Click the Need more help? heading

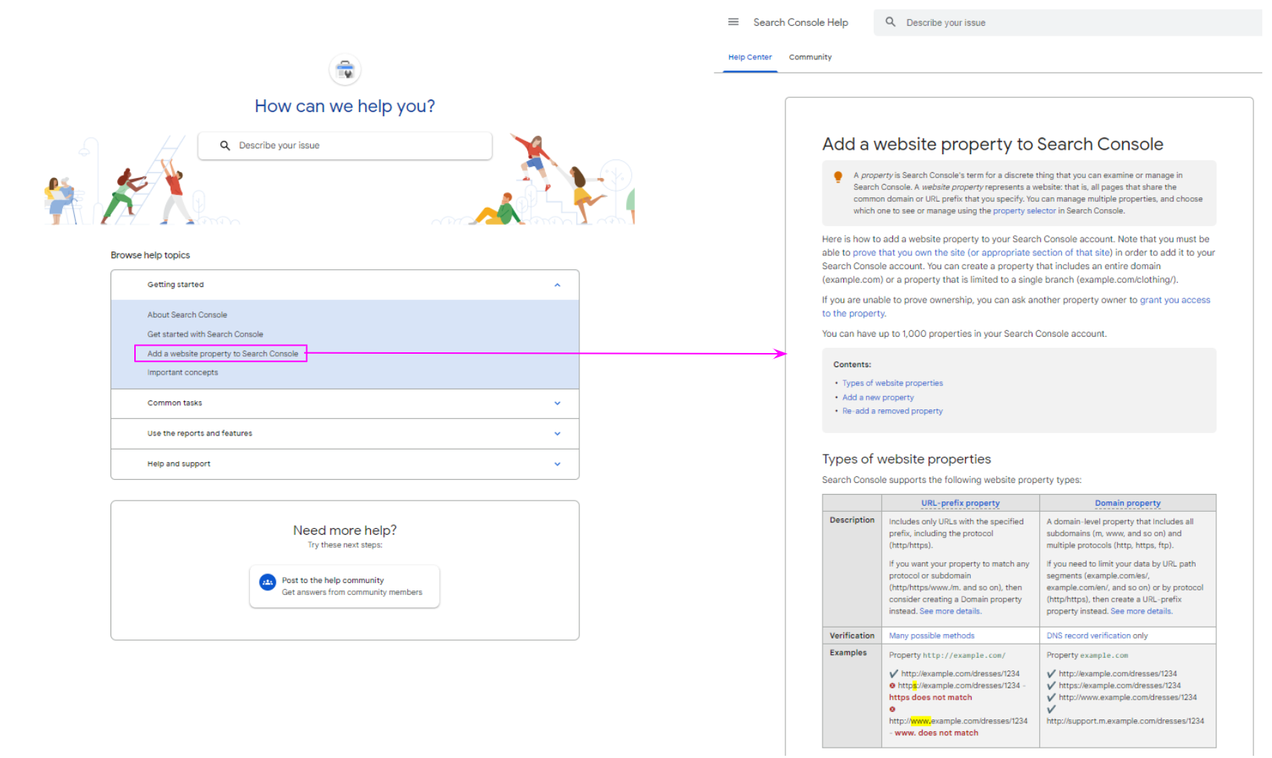(x=345, y=530)
